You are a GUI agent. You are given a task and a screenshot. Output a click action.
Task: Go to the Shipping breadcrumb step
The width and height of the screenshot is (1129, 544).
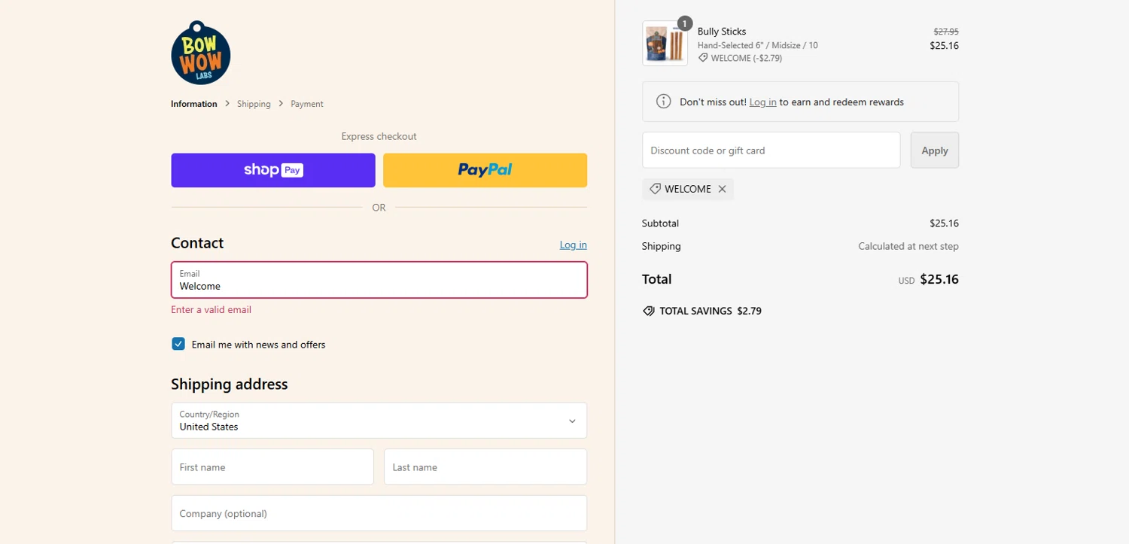(x=254, y=104)
